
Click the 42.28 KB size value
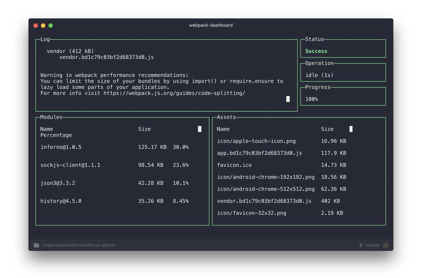point(151,183)
